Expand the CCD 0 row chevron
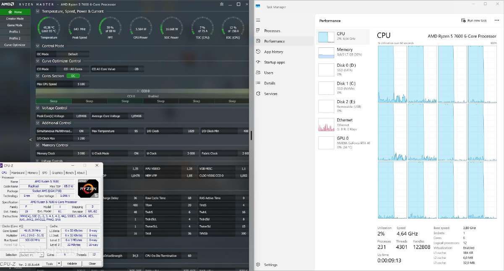Viewport: 504px width, 271px height. click(x=138, y=91)
